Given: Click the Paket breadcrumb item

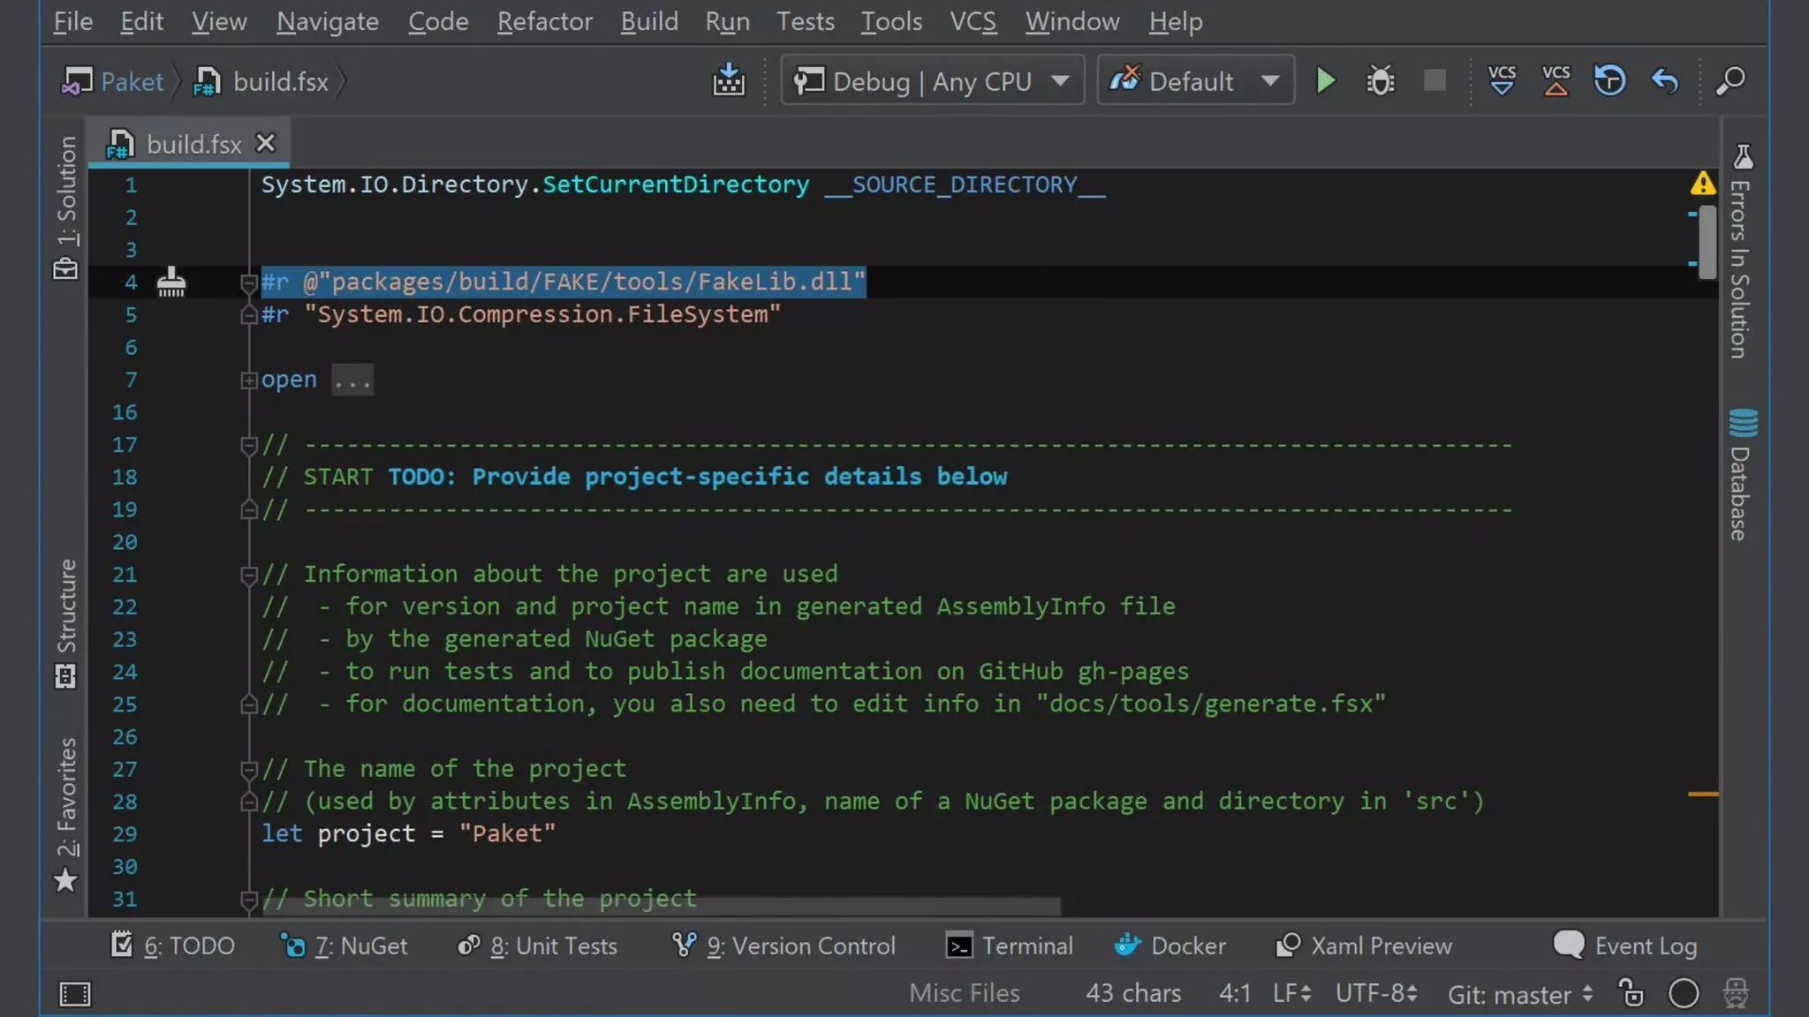Looking at the screenshot, I should click(x=132, y=81).
